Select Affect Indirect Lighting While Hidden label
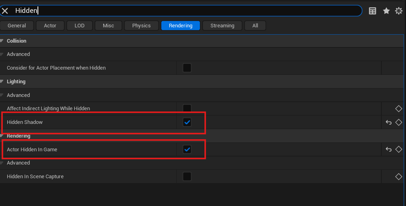406x206 pixels. (x=48, y=109)
